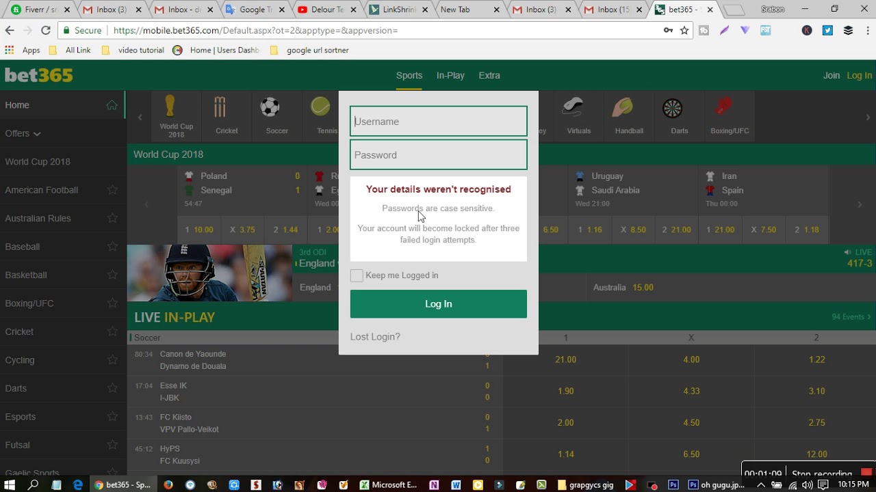Favorite Cycling with its star
This screenshot has height=492, width=876.
(x=112, y=360)
